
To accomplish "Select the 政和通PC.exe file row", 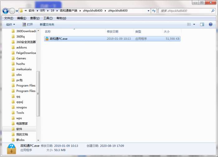I will coord(112,39).
